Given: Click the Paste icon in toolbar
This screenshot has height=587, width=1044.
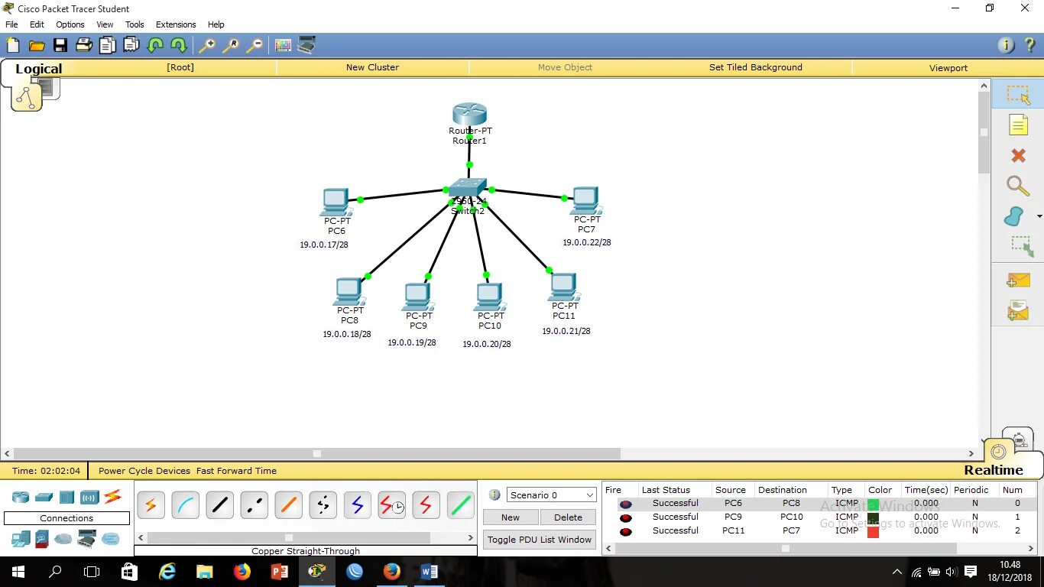Looking at the screenshot, I should click(131, 45).
